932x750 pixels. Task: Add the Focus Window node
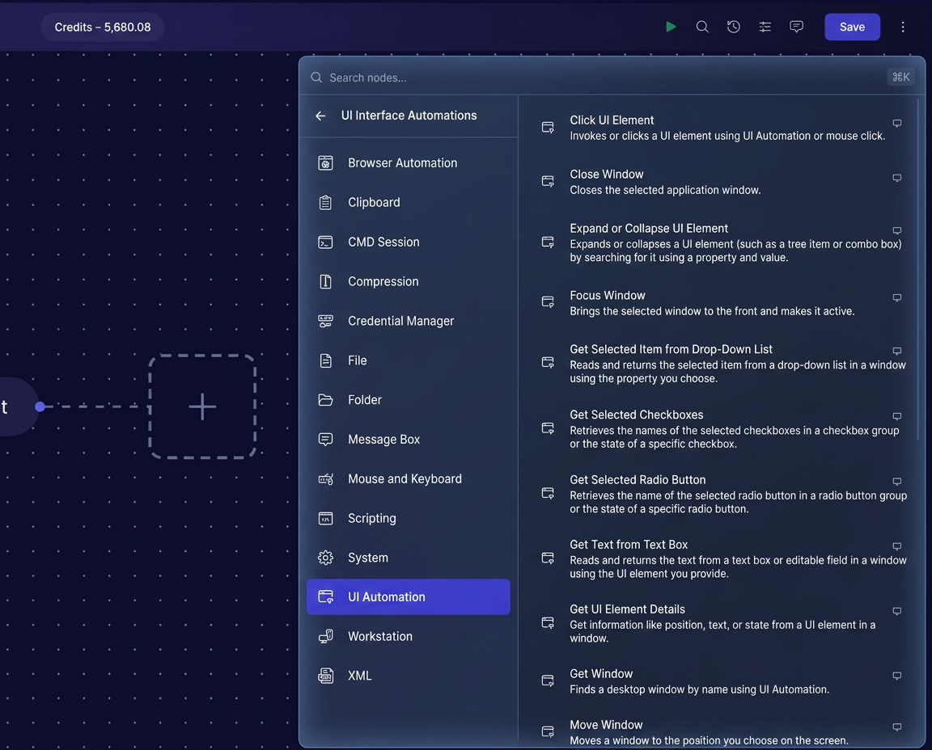pyautogui.click(x=721, y=303)
